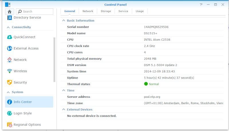The image size is (229, 131).
Task: Click the search magnifier icon
Action: tap(20, 11)
